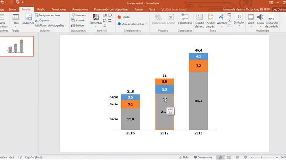This screenshot has width=286, height=160.
Task: Switch to slide sorter view icon
Action: pos(228,157)
